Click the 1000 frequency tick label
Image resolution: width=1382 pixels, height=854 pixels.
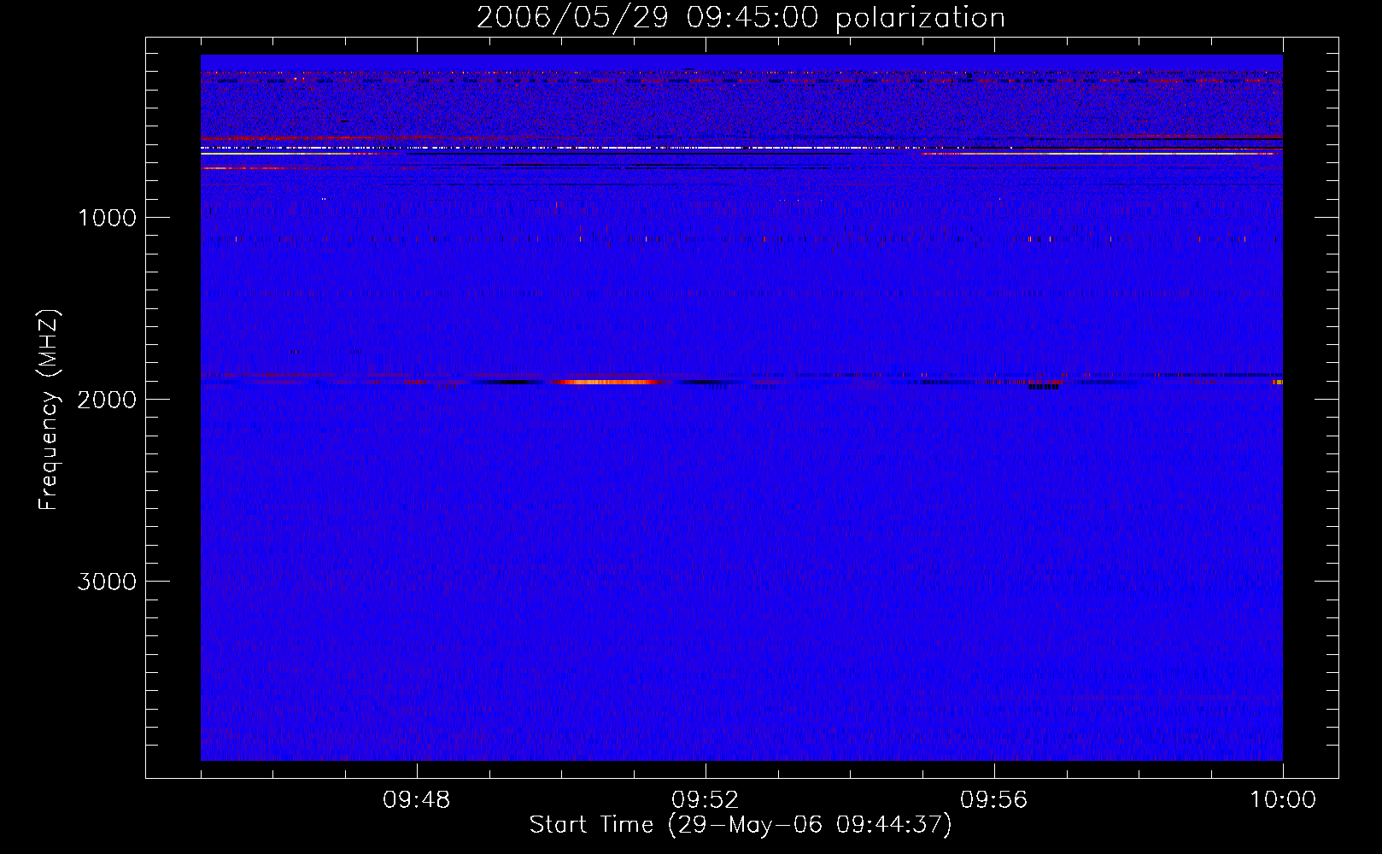[x=108, y=218]
